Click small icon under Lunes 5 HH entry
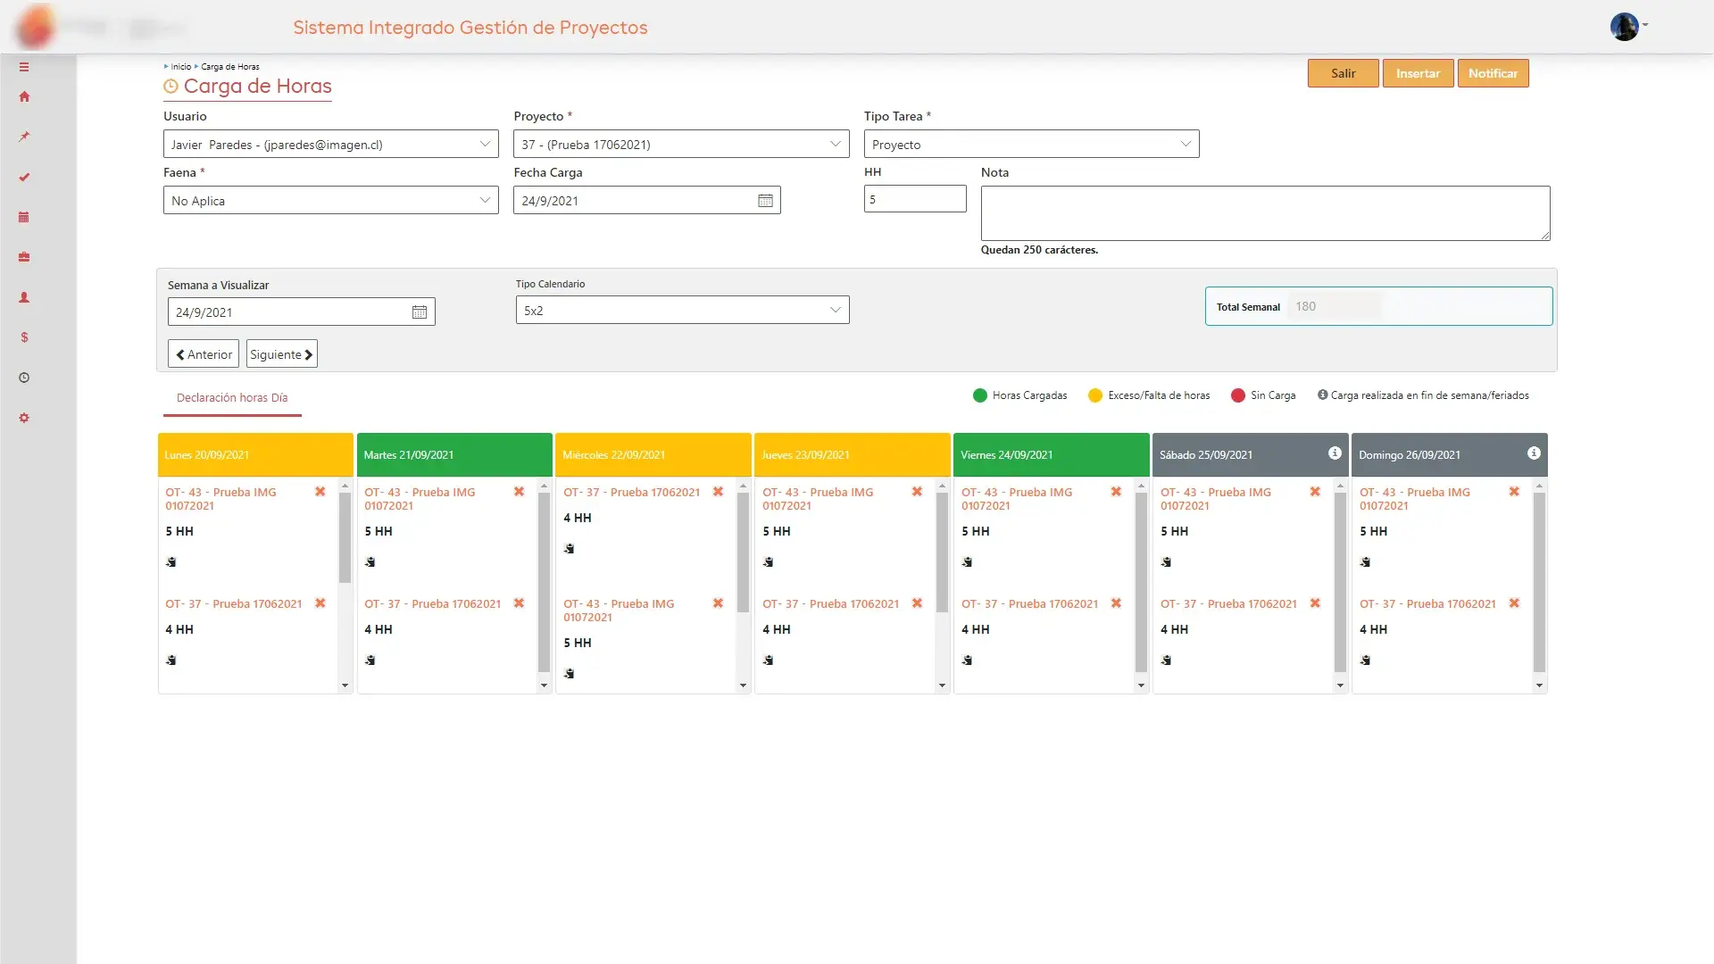Screen dimensions: 1714x964 [171, 562]
